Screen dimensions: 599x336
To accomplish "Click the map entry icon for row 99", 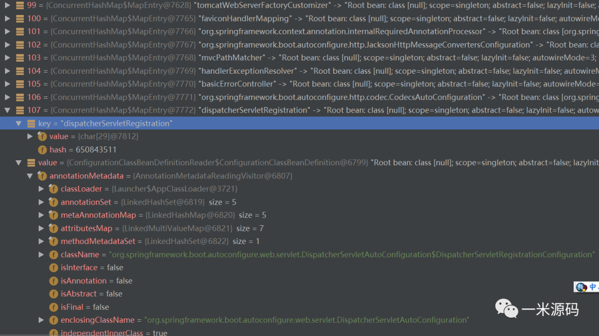I will (x=20, y=5).
